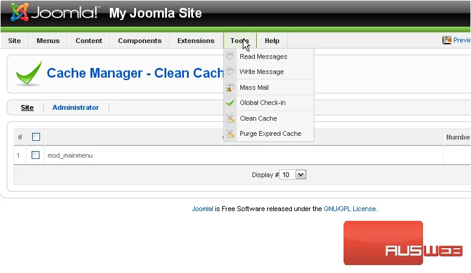Click the Global Check-in green checkmark icon
The image size is (471, 273).
pos(230,103)
